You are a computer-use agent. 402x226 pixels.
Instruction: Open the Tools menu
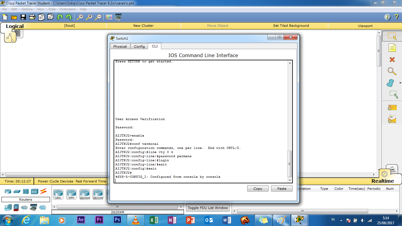(x=52, y=9)
